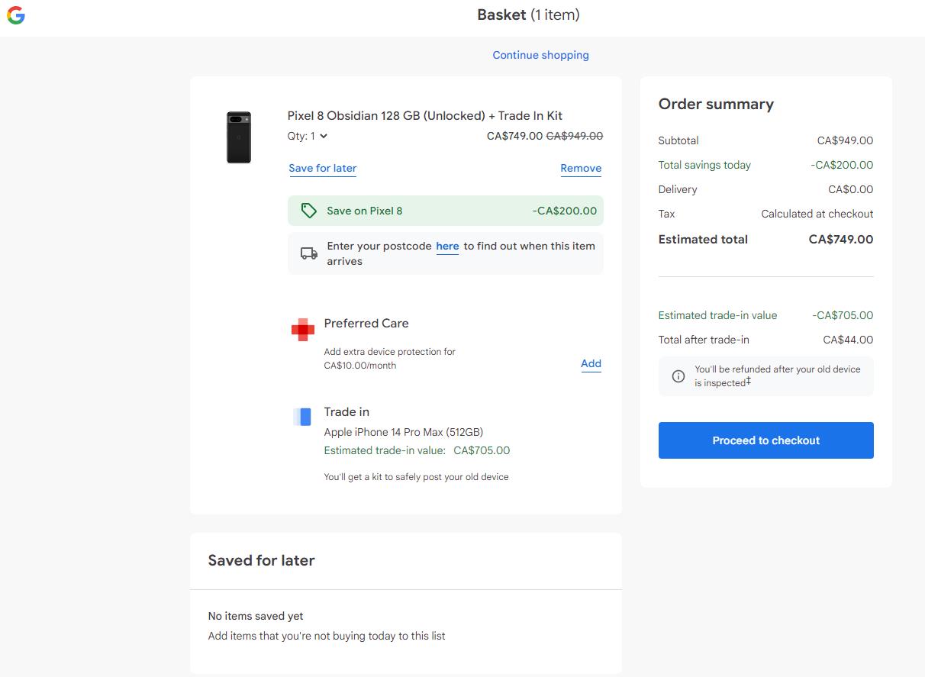Screen dimensions: 925x677
Task: Click the Google logo icon
Action: coord(16,15)
